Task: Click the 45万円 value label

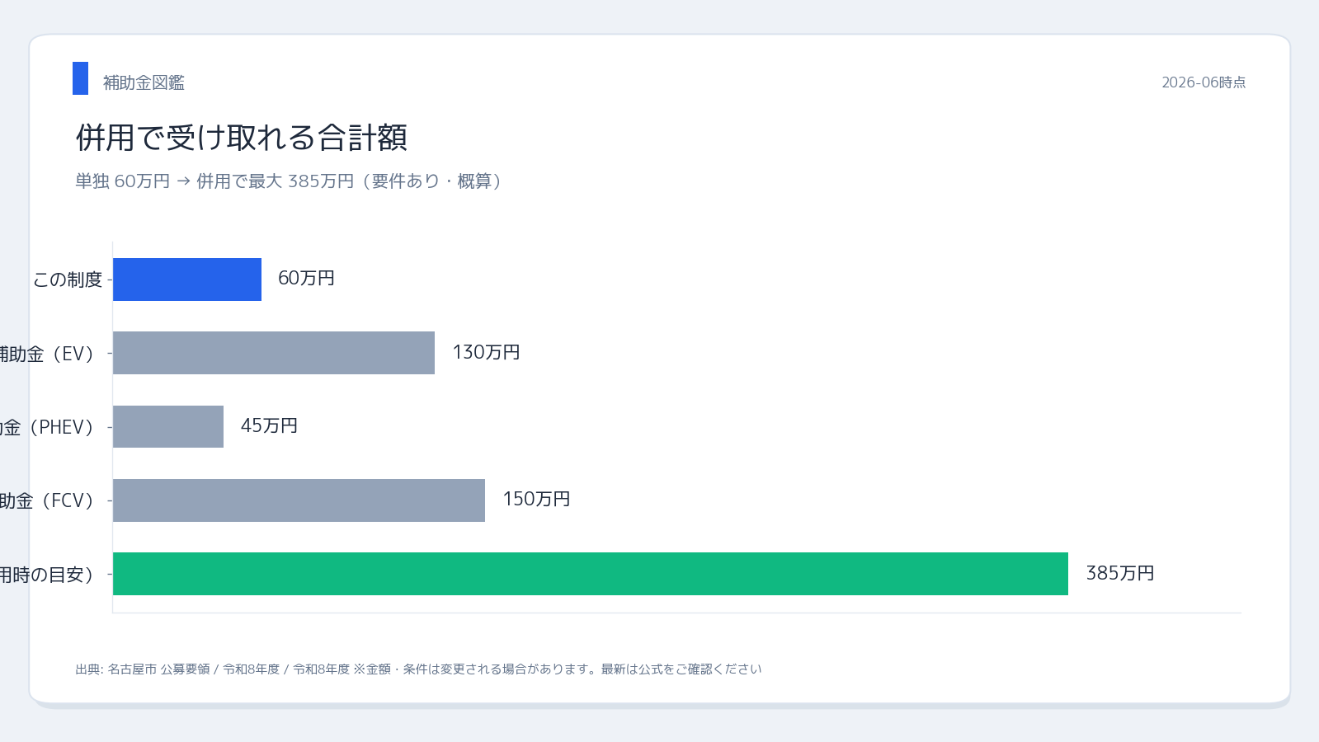Action: (x=269, y=425)
